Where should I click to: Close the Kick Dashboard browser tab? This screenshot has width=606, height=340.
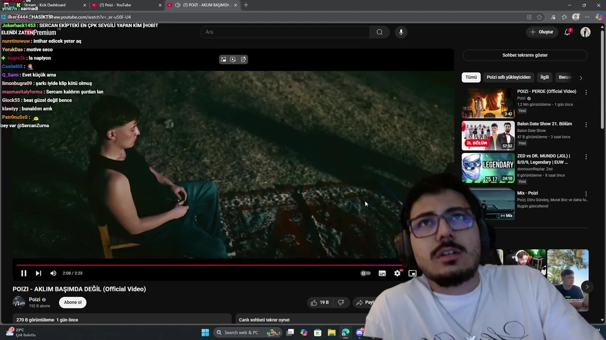click(x=85, y=5)
